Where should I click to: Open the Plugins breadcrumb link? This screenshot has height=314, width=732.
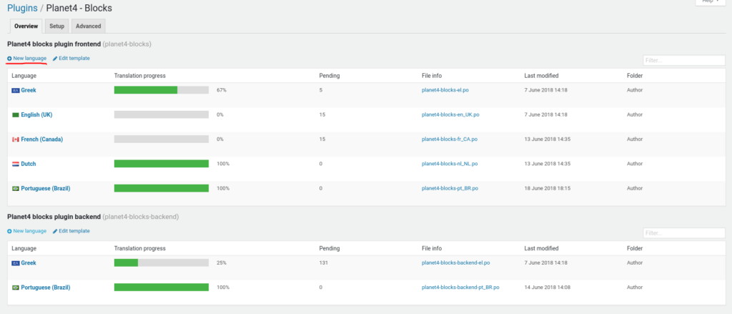(22, 8)
